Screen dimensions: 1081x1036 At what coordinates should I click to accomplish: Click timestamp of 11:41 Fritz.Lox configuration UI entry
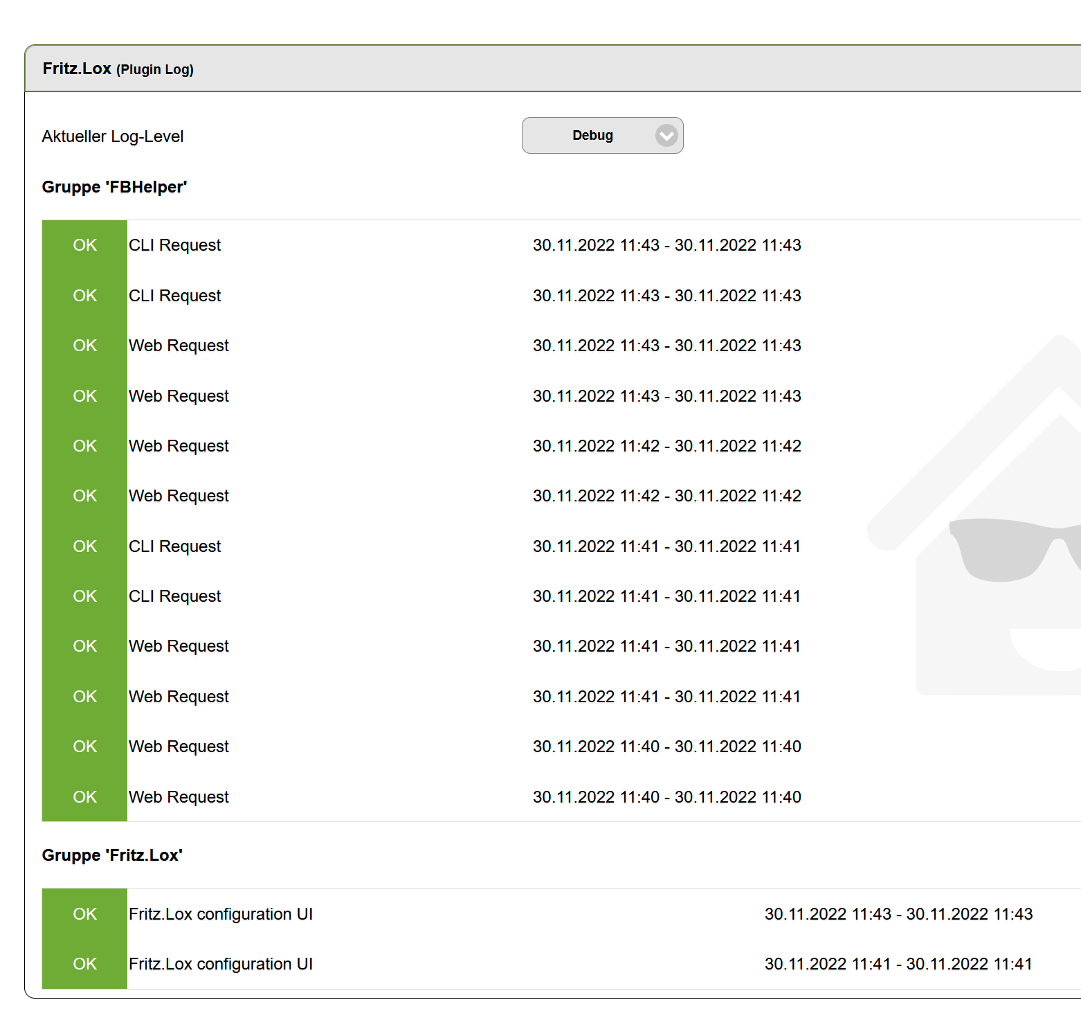pos(898,964)
